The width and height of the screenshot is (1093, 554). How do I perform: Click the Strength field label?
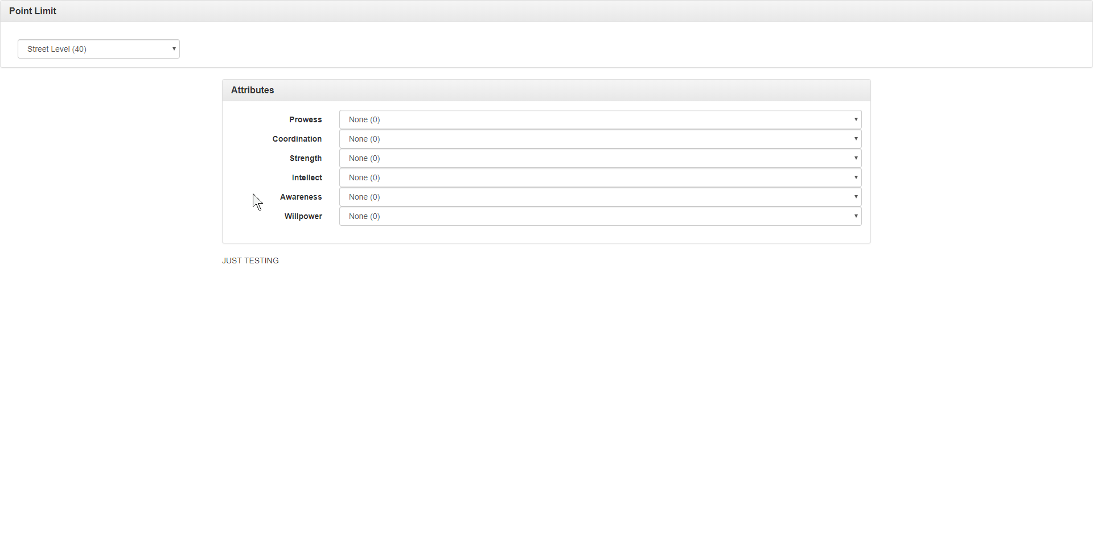[x=305, y=158]
